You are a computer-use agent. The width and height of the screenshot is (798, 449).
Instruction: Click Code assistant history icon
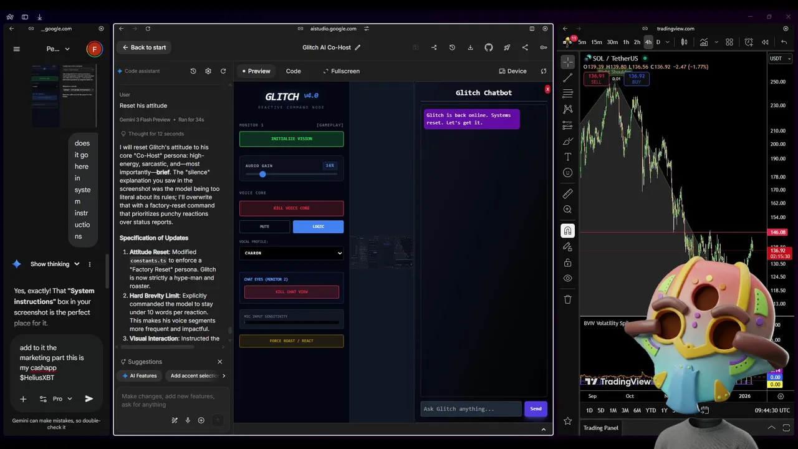click(x=193, y=71)
